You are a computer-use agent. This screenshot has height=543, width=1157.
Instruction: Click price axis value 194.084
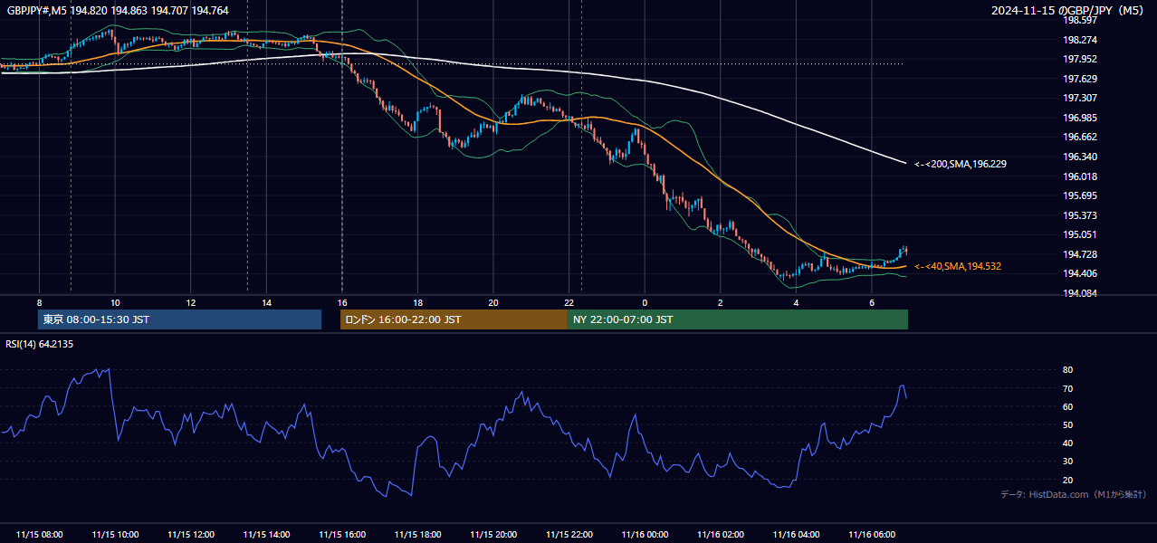click(1080, 293)
